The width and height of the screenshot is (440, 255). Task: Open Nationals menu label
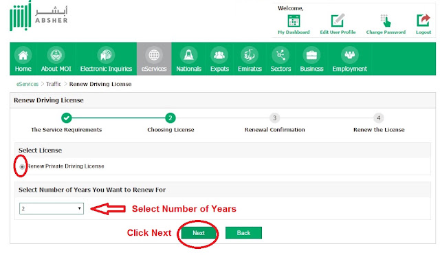point(188,69)
